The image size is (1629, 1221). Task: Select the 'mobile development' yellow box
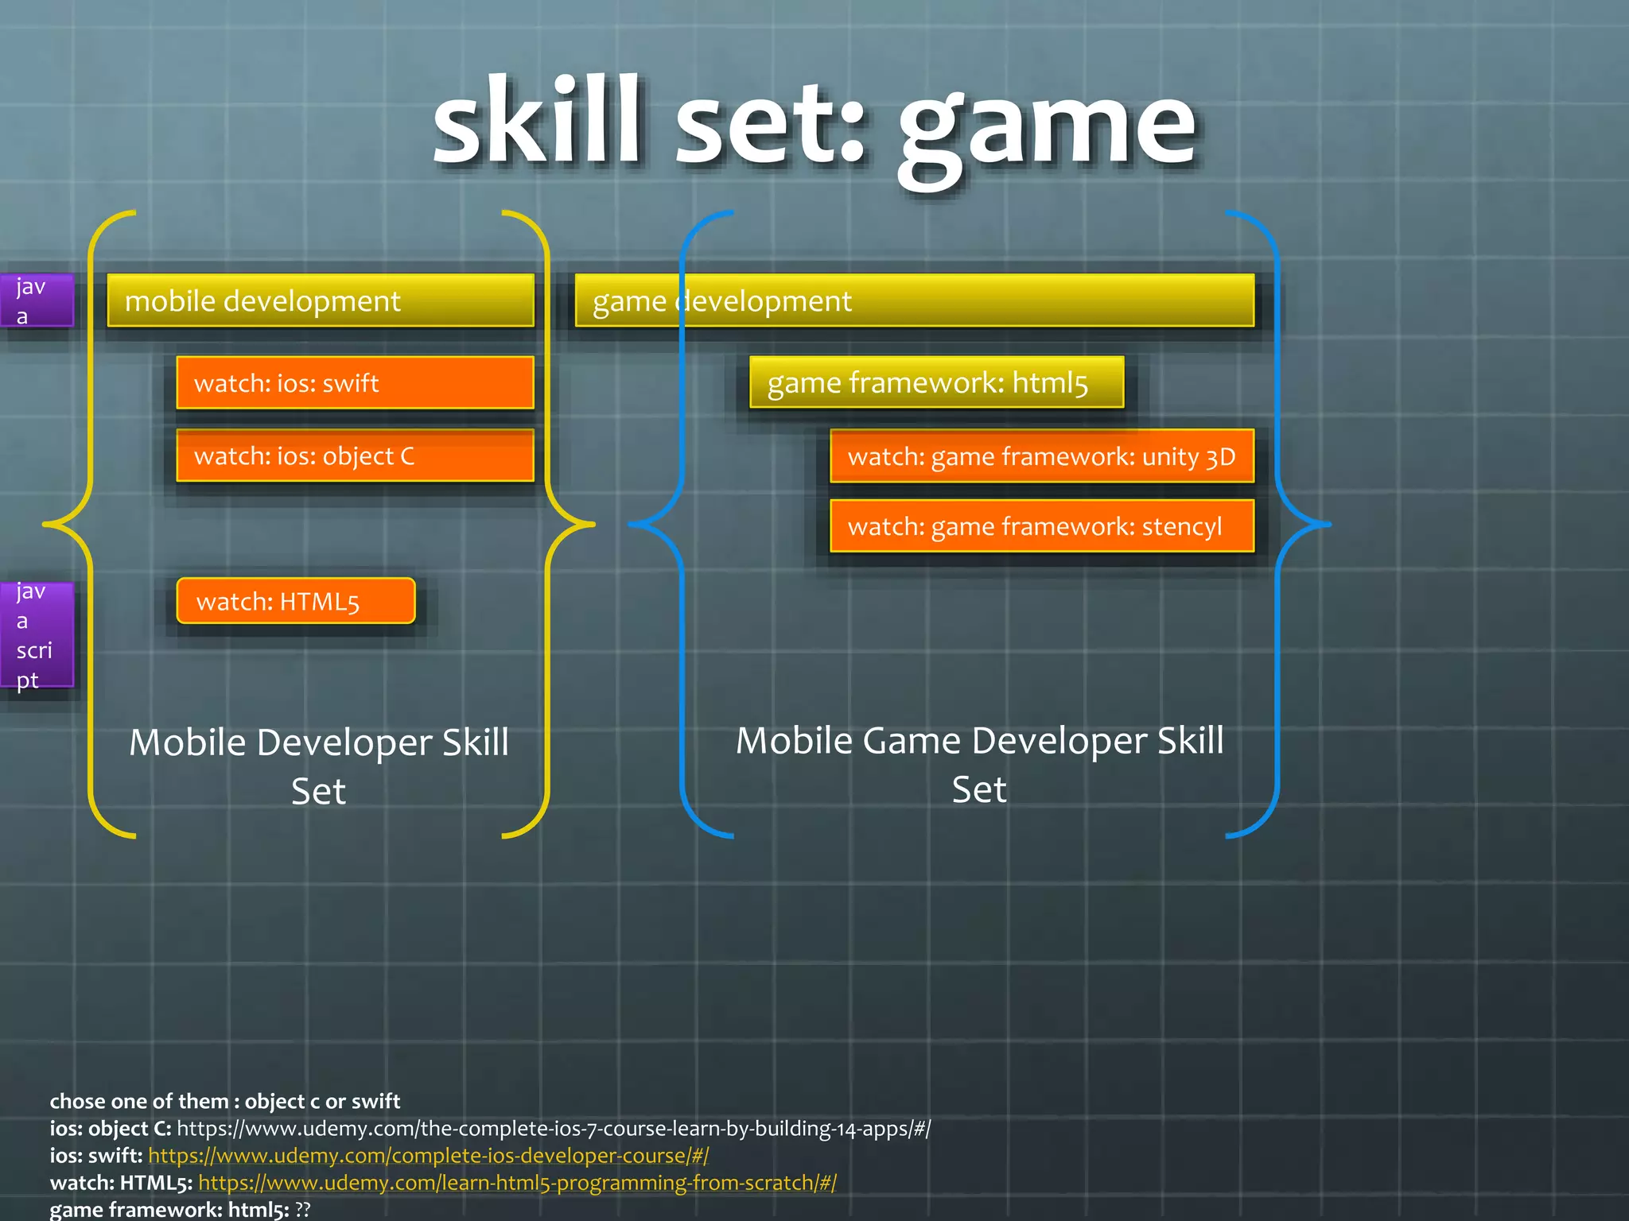pyautogui.click(x=321, y=300)
